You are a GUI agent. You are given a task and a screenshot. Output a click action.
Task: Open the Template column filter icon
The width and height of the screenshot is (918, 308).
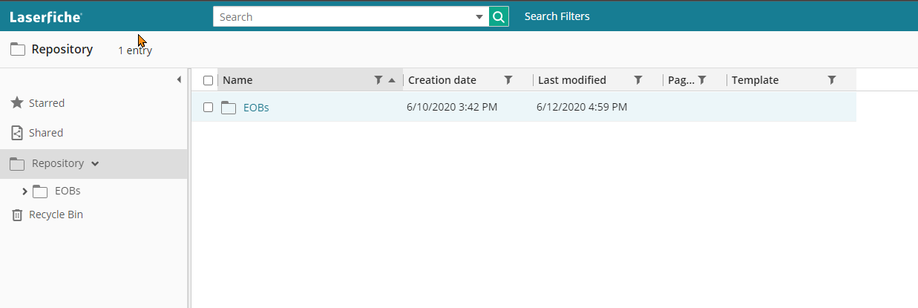832,79
